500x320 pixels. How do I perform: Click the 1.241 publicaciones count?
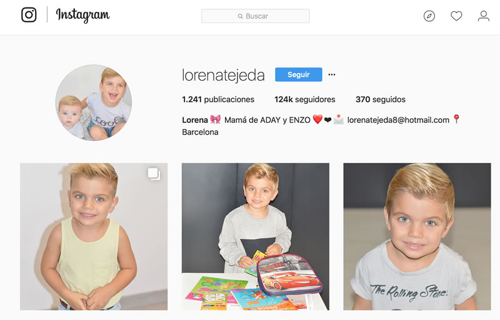pyautogui.click(x=218, y=99)
